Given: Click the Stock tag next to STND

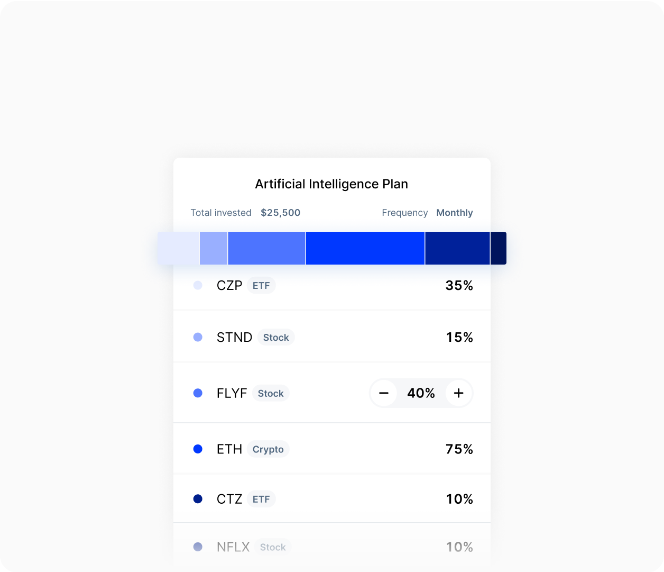Looking at the screenshot, I should (276, 338).
